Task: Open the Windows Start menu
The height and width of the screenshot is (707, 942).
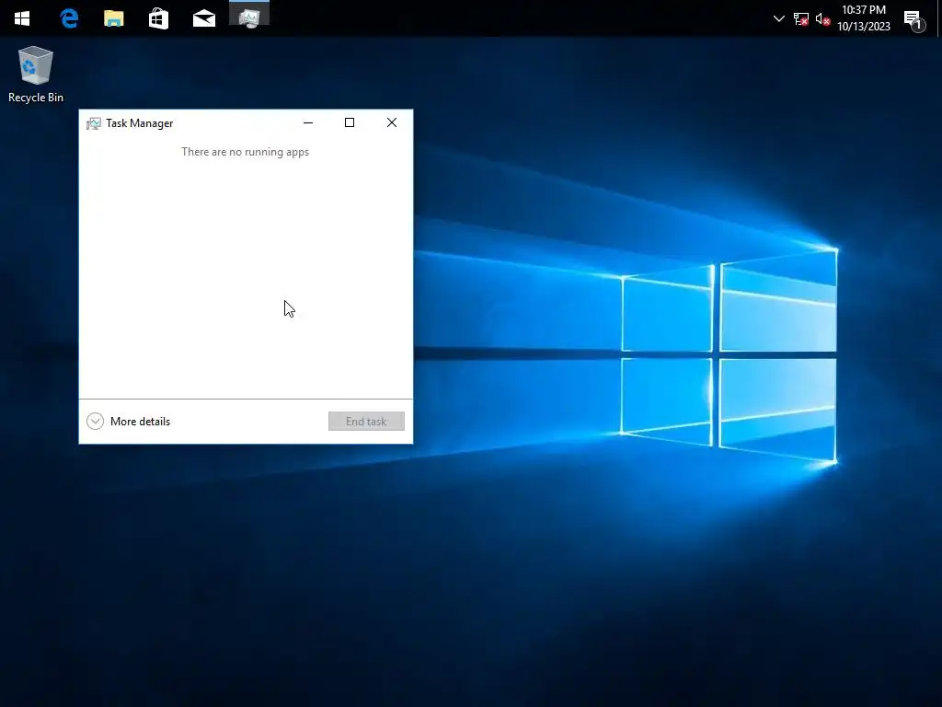Action: click(22, 18)
